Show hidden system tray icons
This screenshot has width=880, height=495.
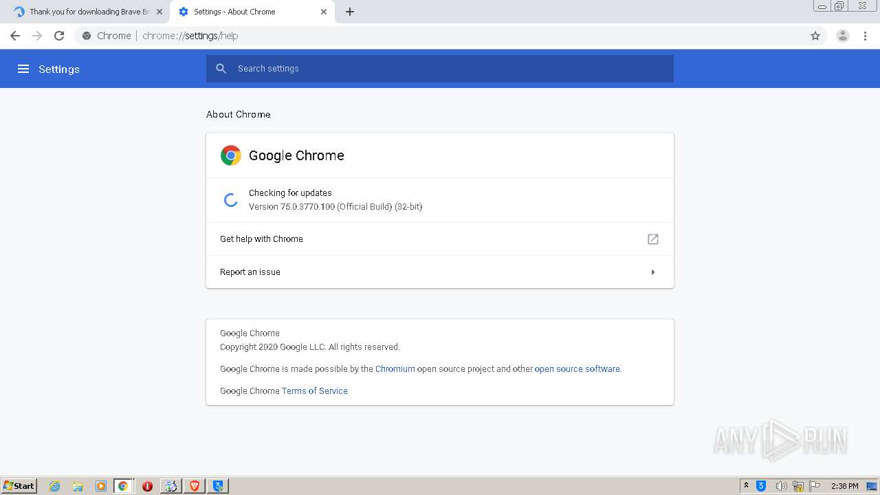pyautogui.click(x=746, y=486)
